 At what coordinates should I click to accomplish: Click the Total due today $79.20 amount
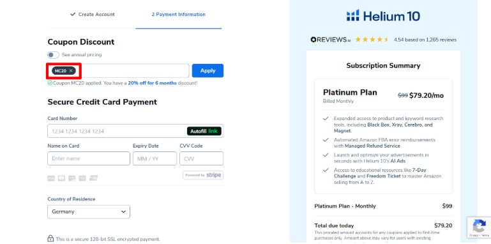click(443, 225)
